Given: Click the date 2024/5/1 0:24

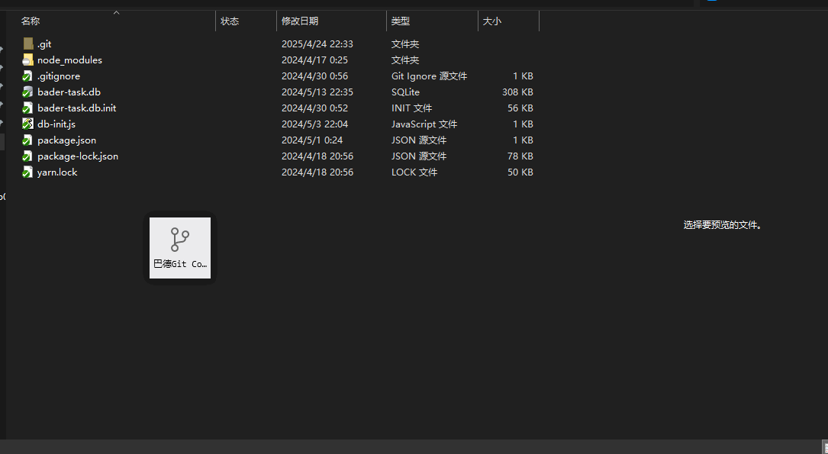Looking at the screenshot, I should click(x=312, y=140).
